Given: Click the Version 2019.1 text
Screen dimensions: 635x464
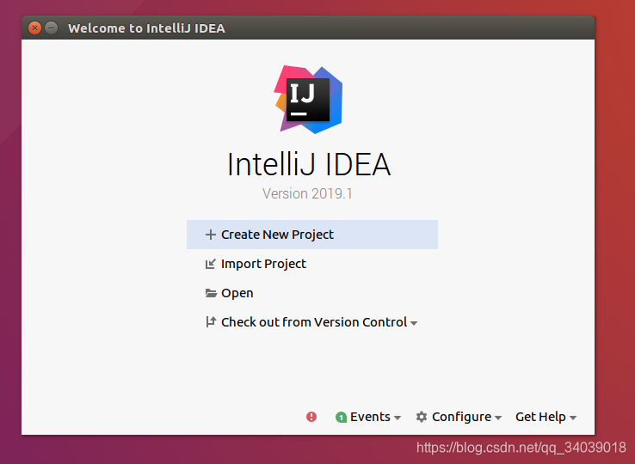Looking at the screenshot, I should tap(307, 194).
